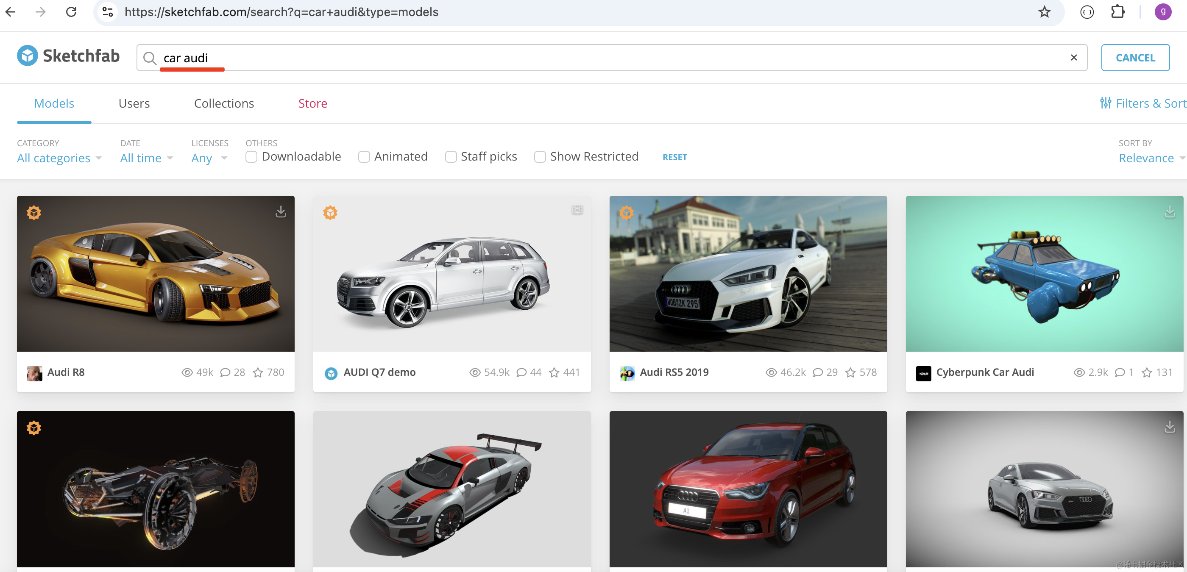Open the Audi RS5 2019 title
Viewport: 1187px width, 572px height.
[x=674, y=372]
